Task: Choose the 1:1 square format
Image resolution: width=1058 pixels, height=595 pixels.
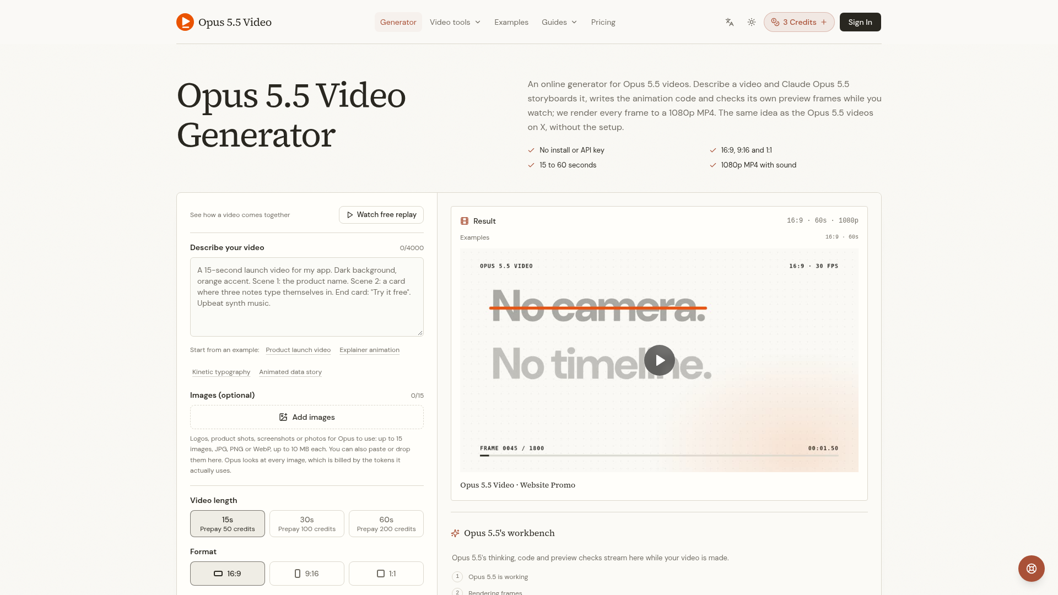Action: (386, 574)
